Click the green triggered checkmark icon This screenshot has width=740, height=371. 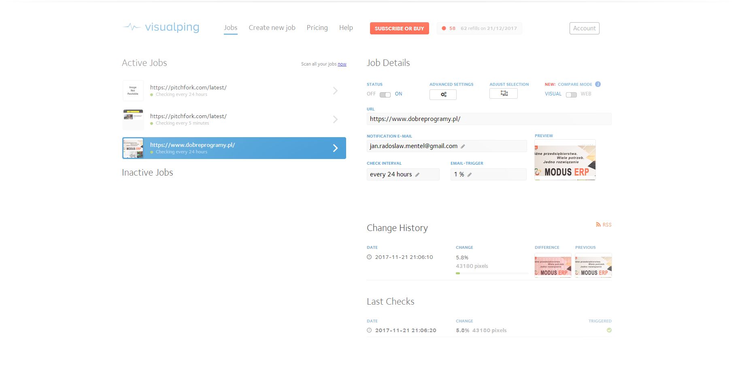tap(609, 330)
